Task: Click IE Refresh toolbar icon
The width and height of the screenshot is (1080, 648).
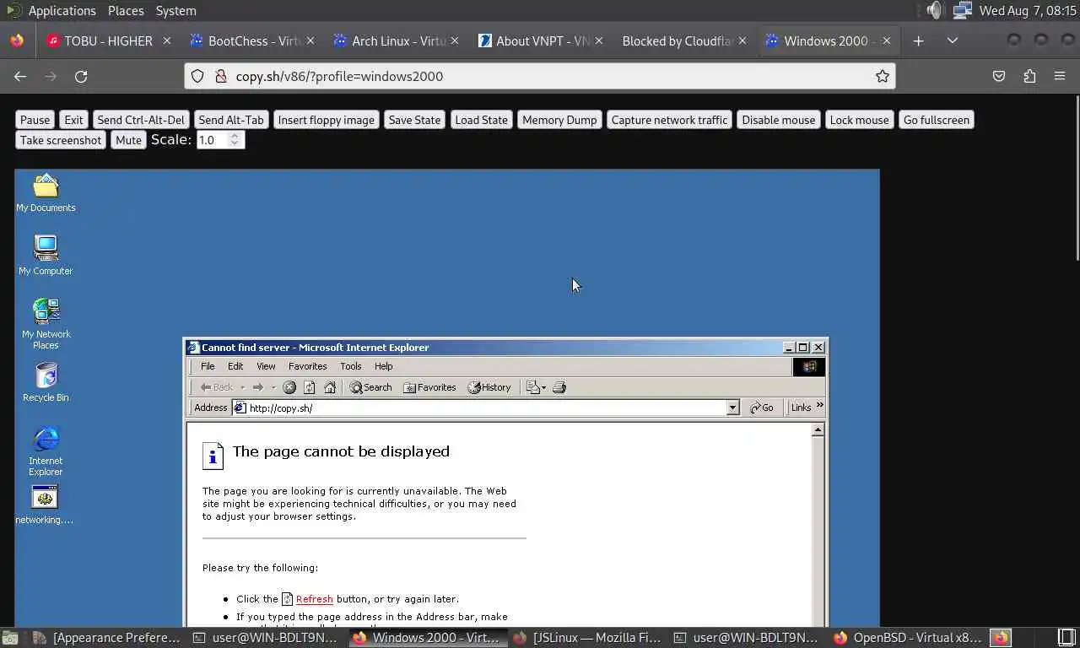Action: 310,387
